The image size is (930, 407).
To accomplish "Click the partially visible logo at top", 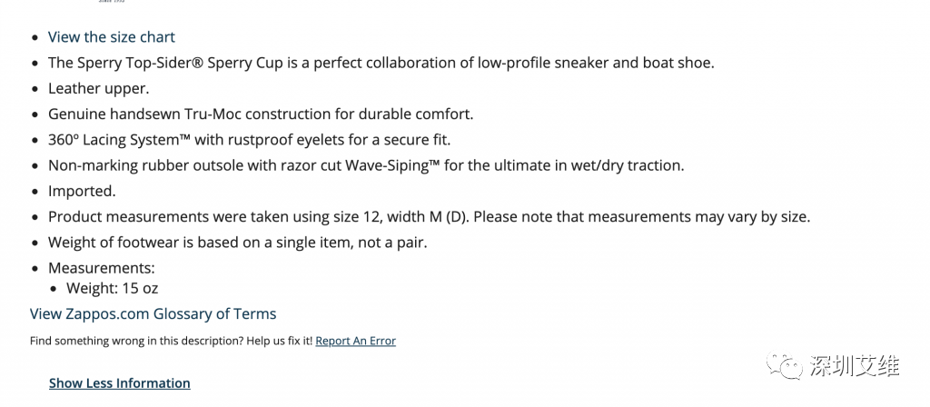I will [112, 2].
